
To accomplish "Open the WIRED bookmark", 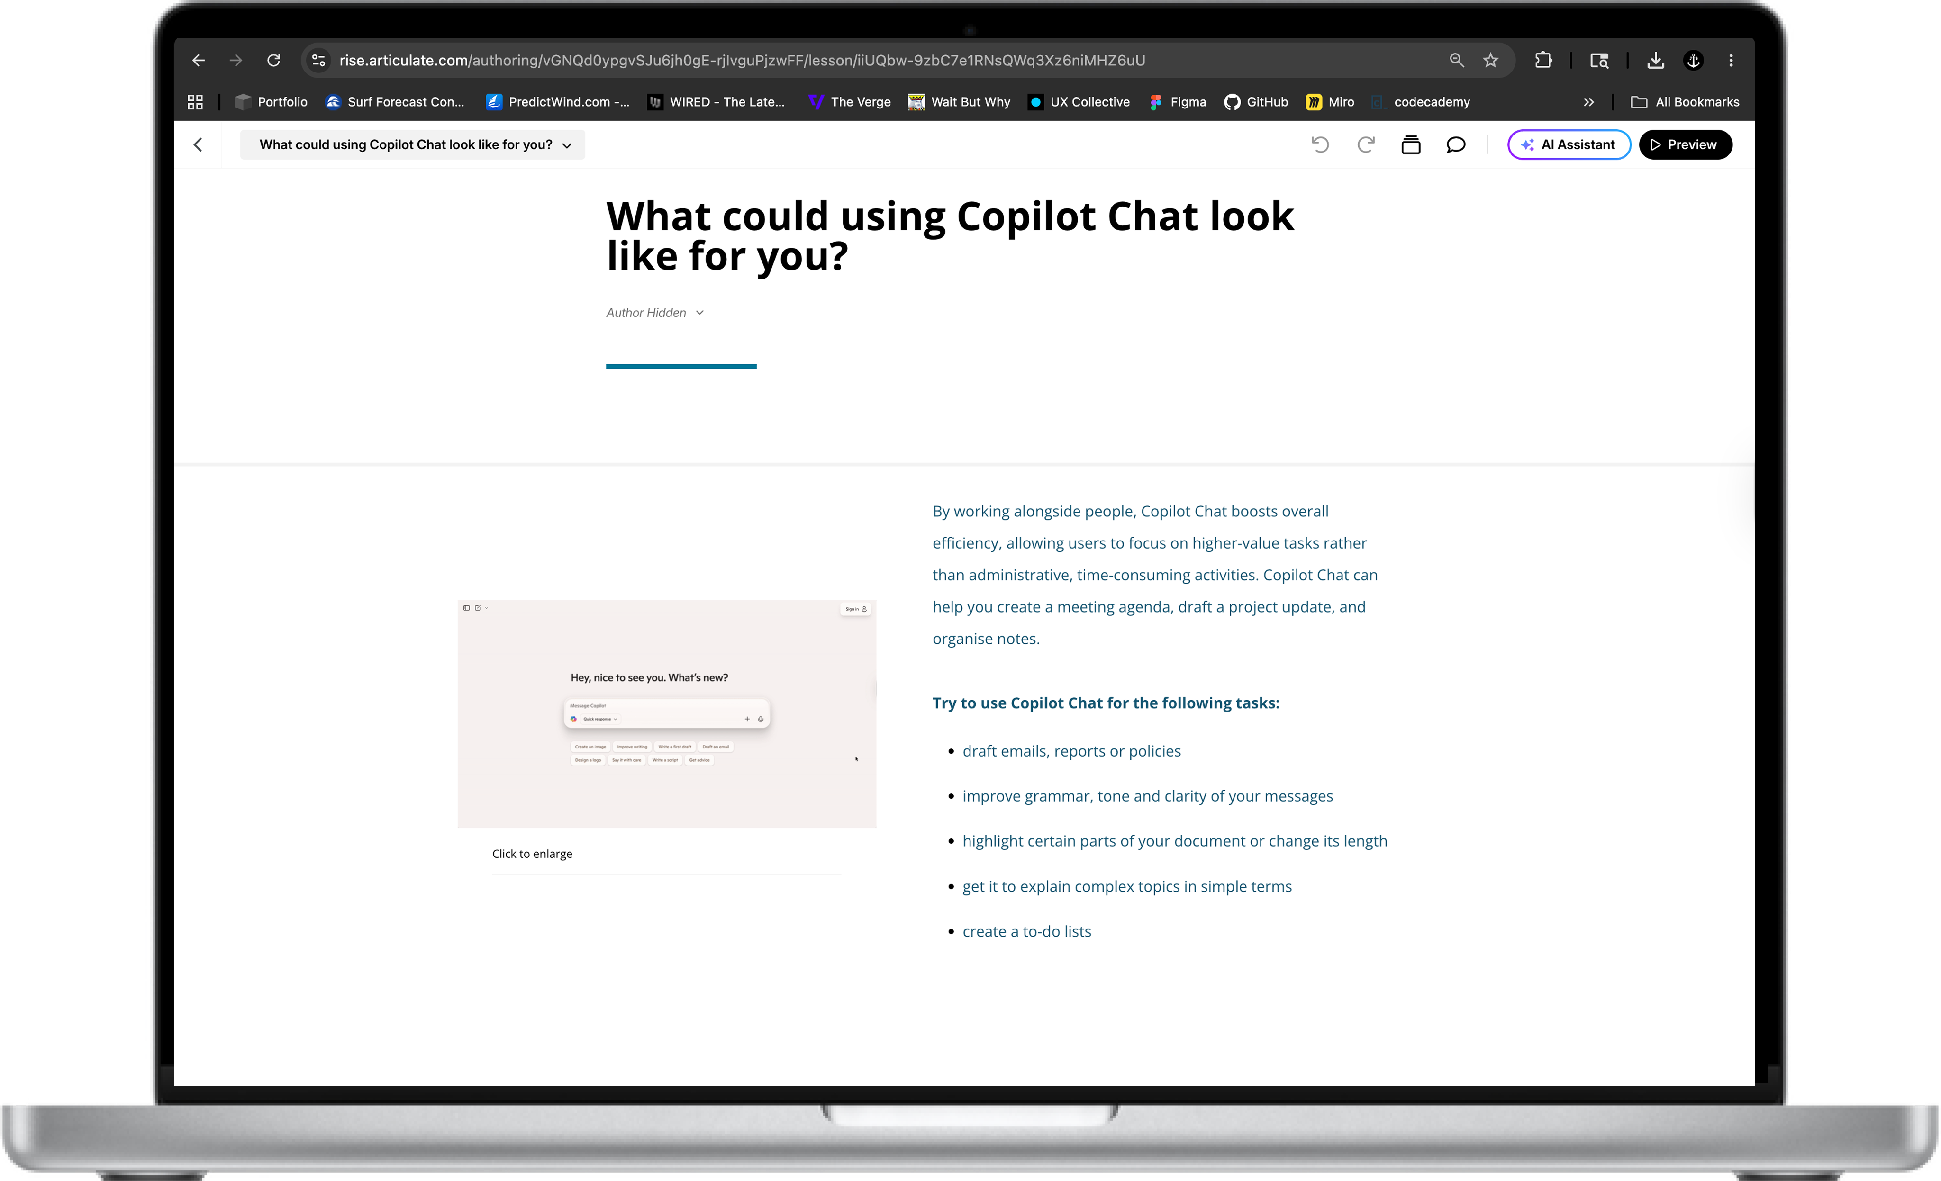I will coord(716,102).
